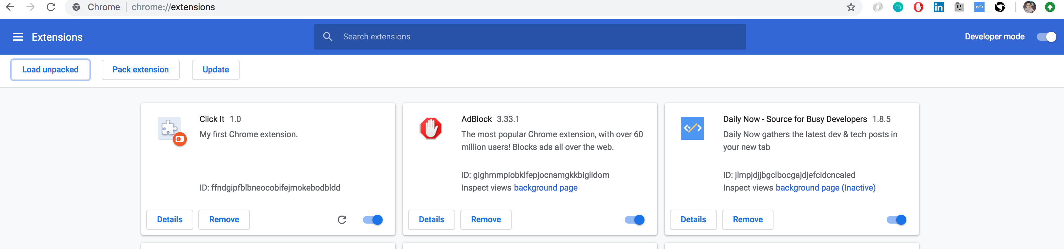Click AdBlock 'The most popular Chrome extension' description
This screenshot has width=1064, height=249.
(x=552, y=141)
